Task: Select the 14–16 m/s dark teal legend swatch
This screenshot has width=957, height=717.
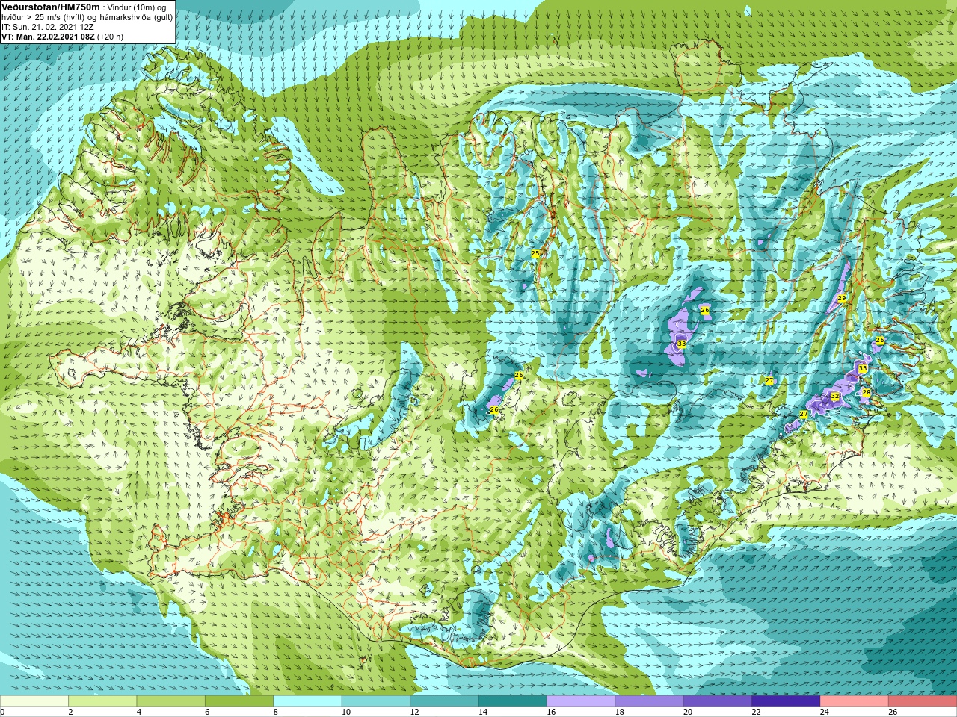Action: [x=513, y=701]
